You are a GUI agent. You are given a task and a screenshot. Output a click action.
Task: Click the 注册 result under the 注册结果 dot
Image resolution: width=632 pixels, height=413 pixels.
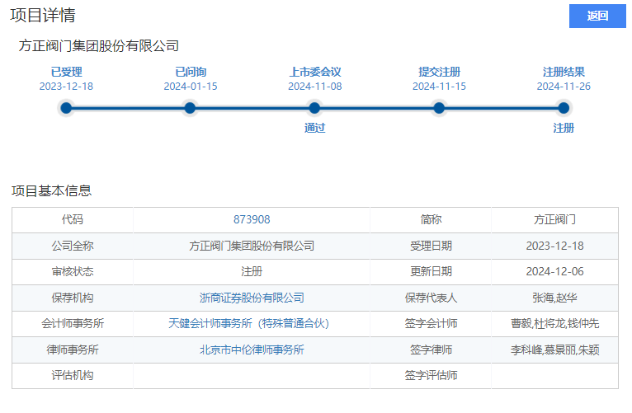click(x=564, y=128)
